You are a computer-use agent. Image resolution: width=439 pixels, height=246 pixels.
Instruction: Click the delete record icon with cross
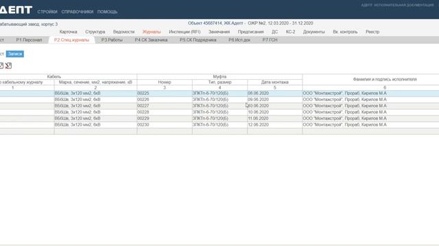[8, 66]
